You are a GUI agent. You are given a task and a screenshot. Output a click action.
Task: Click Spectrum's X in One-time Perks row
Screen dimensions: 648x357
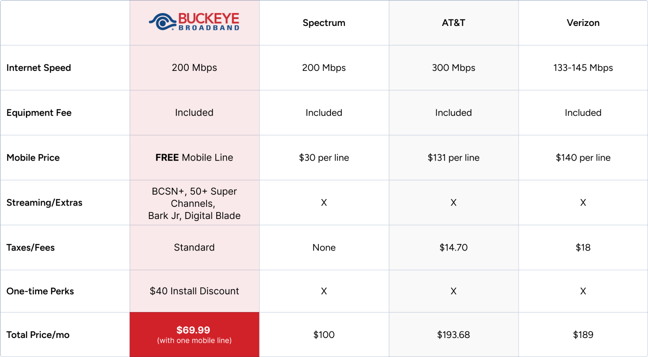point(324,291)
